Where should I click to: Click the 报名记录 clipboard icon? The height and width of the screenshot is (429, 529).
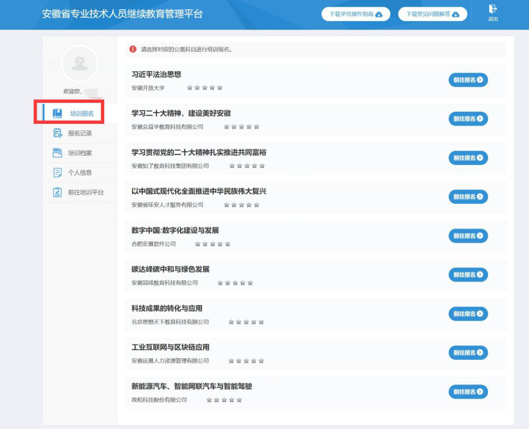tap(56, 133)
